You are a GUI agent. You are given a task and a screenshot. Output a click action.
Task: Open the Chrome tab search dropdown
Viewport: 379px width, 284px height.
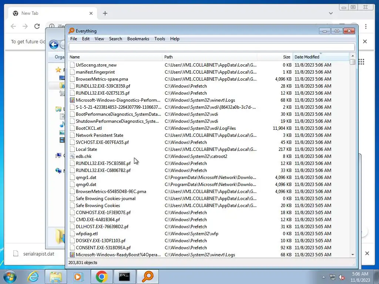[x=331, y=13]
